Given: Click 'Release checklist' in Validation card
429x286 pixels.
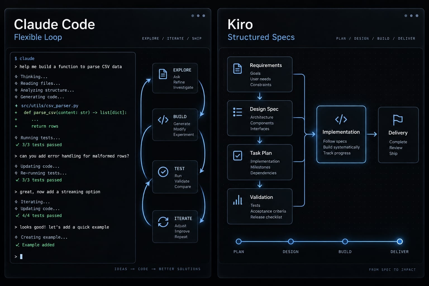Looking at the screenshot, I should (x=266, y=217).
